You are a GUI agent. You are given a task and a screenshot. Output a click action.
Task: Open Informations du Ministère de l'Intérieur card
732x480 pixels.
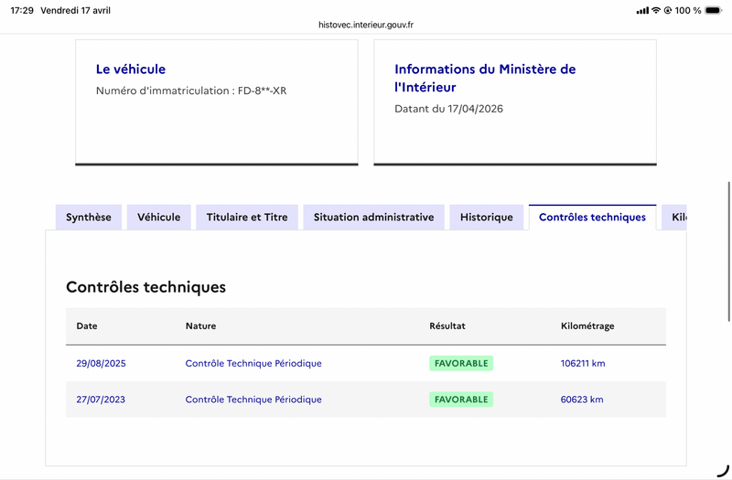(485, 78)
